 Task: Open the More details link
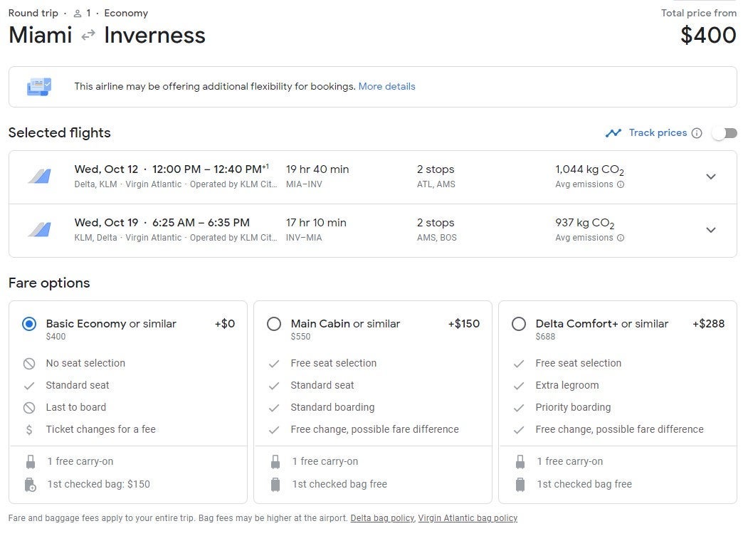click(386, 87)
